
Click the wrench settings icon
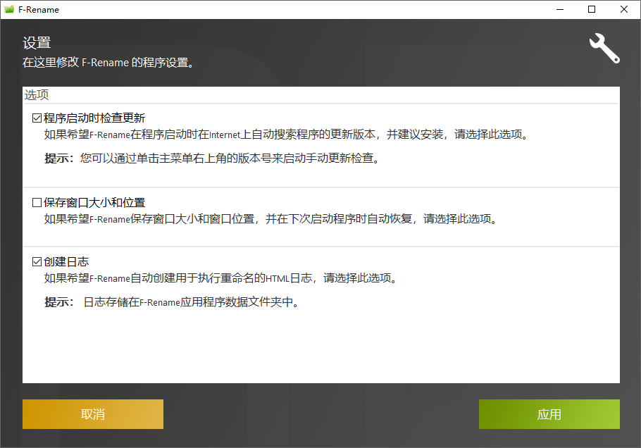point(604,49)
